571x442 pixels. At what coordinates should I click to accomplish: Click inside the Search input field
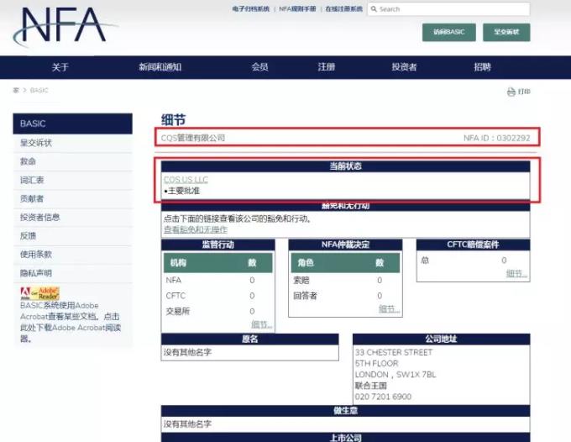click(448, 8)
